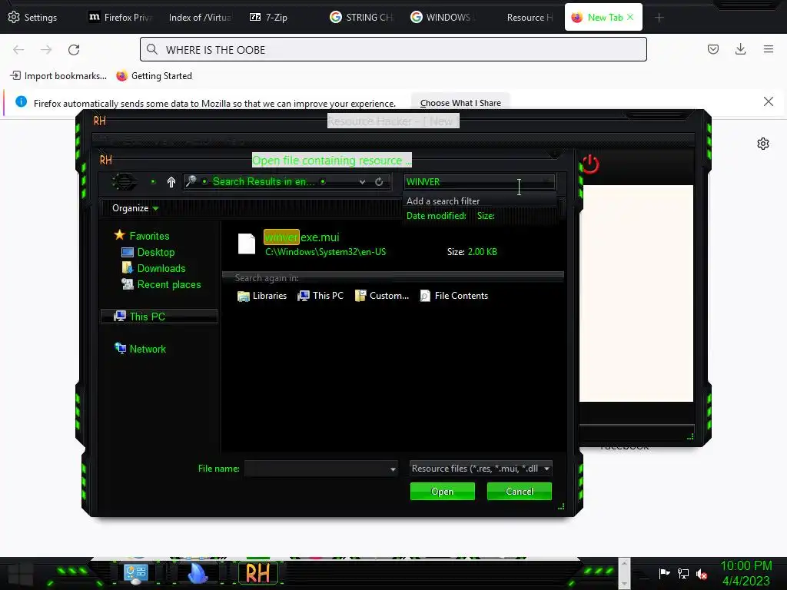Expand the File name dropdown arrow

click(393, 469)
